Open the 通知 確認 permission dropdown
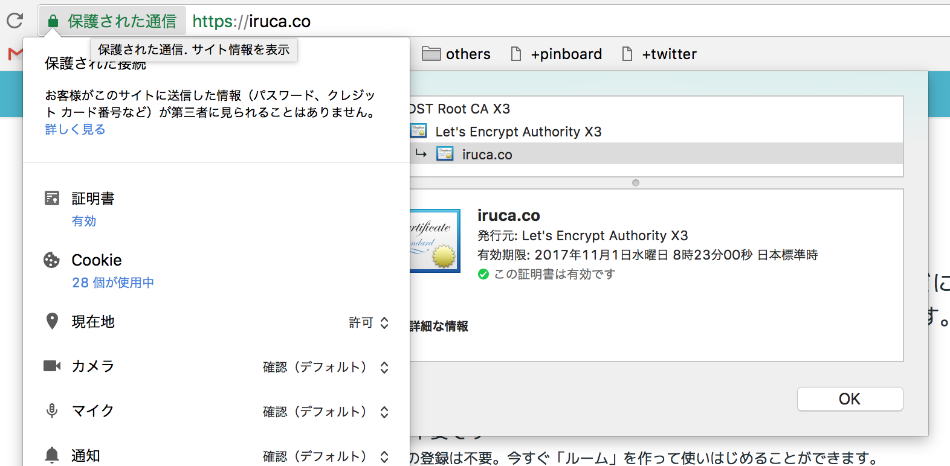 [326, 456]
